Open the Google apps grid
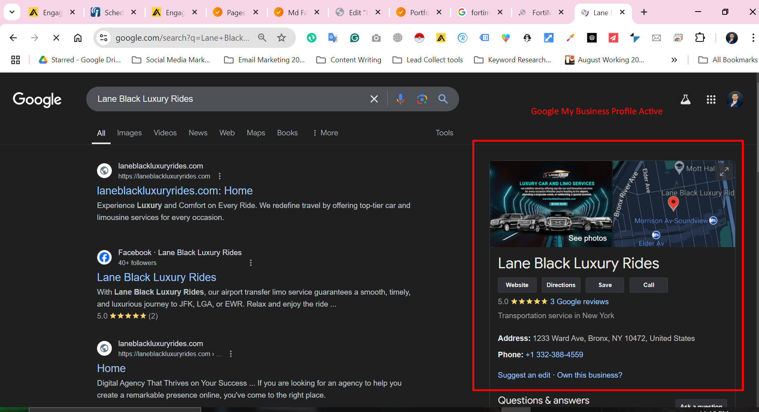759x412 pixels. pos(711,99)
